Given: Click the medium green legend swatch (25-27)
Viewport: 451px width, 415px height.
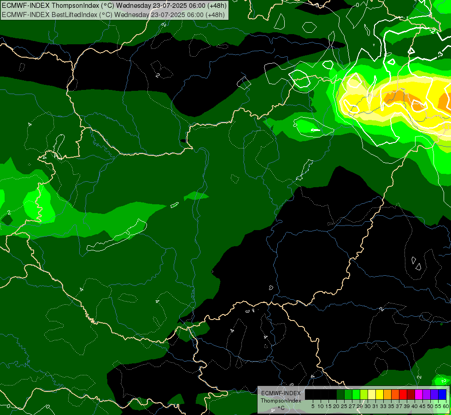Looking at the screenshot, I should (x=348, y=394).
